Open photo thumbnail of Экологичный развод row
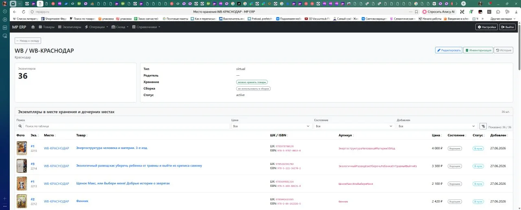The width and height of the screenshot is (521, 210). [x=22, y=166]
